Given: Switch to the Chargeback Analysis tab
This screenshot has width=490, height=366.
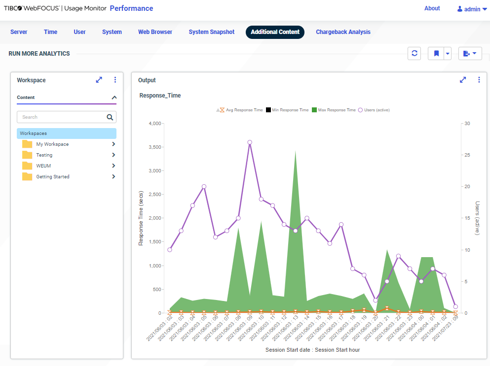Looking at the screenshot, I should point(343,32).
